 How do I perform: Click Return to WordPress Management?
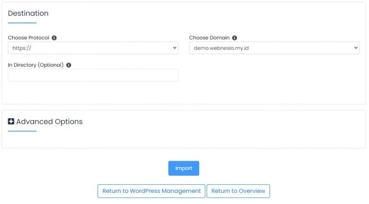pyautogui.click(x=151, y=191)
